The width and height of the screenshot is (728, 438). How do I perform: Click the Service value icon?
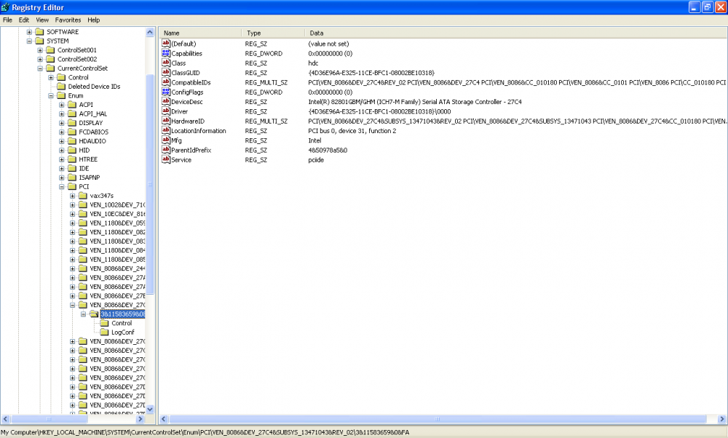coord(166,159)
